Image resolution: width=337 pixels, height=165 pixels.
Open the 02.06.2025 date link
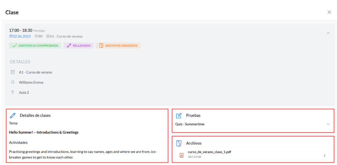pos(22,36)
